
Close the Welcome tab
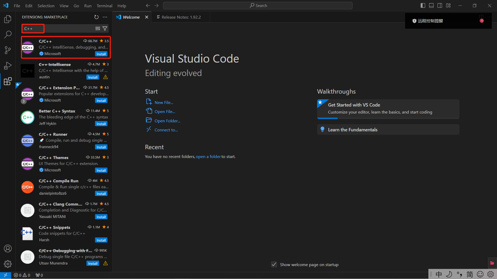pyautogui.click(x=147, y=17)
